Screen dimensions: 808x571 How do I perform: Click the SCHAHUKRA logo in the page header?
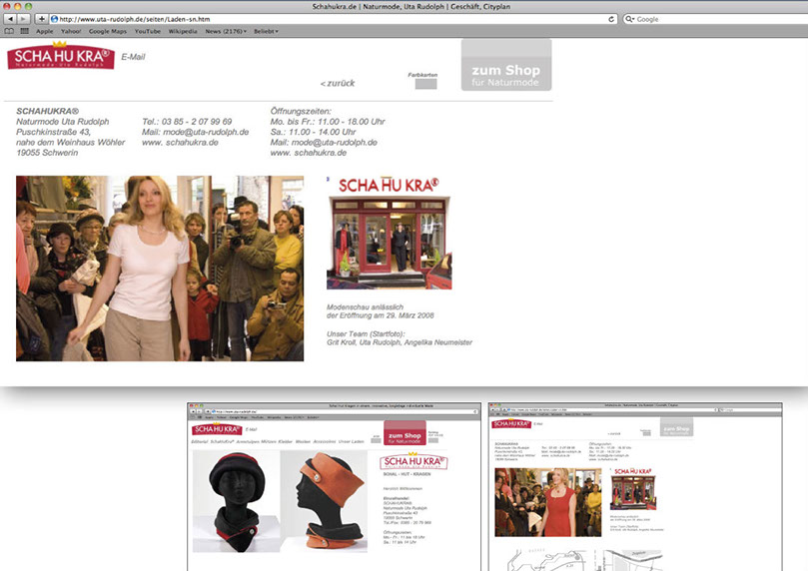[x=61, y=56]
